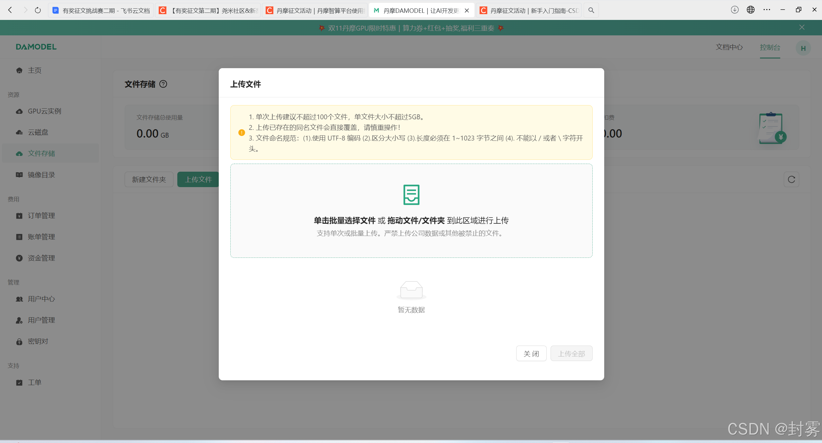
Task: Click the globe language icon
Action: pos(750,10)
